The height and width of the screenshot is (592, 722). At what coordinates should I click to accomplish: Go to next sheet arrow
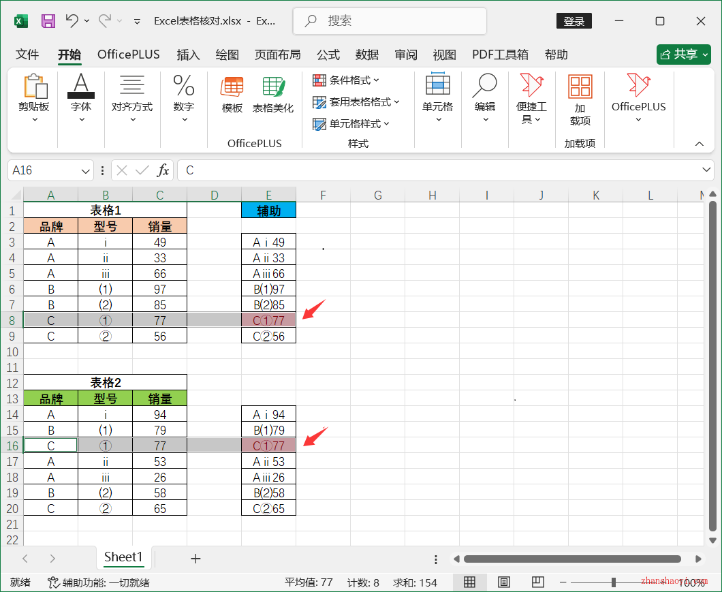pos(52,559)
